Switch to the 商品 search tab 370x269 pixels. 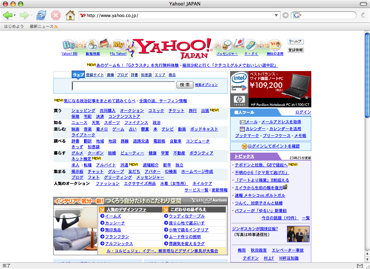[x=172, y=75]
